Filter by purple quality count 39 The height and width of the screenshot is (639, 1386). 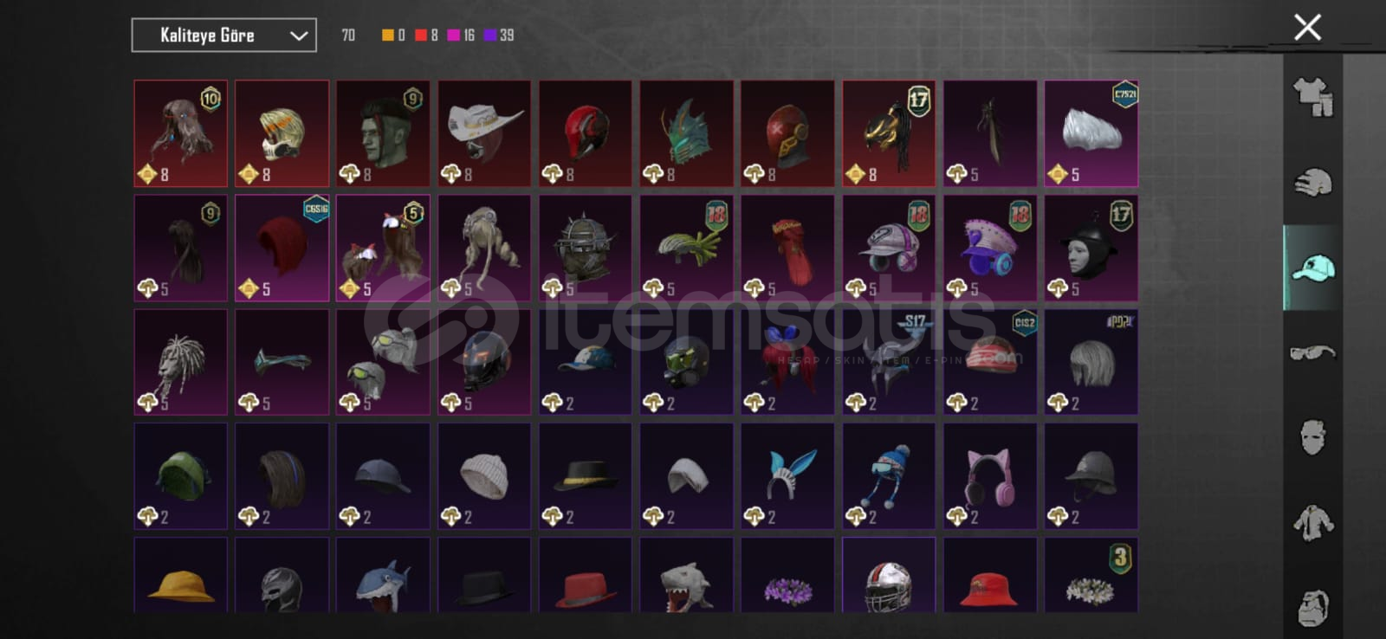point(499,35)
